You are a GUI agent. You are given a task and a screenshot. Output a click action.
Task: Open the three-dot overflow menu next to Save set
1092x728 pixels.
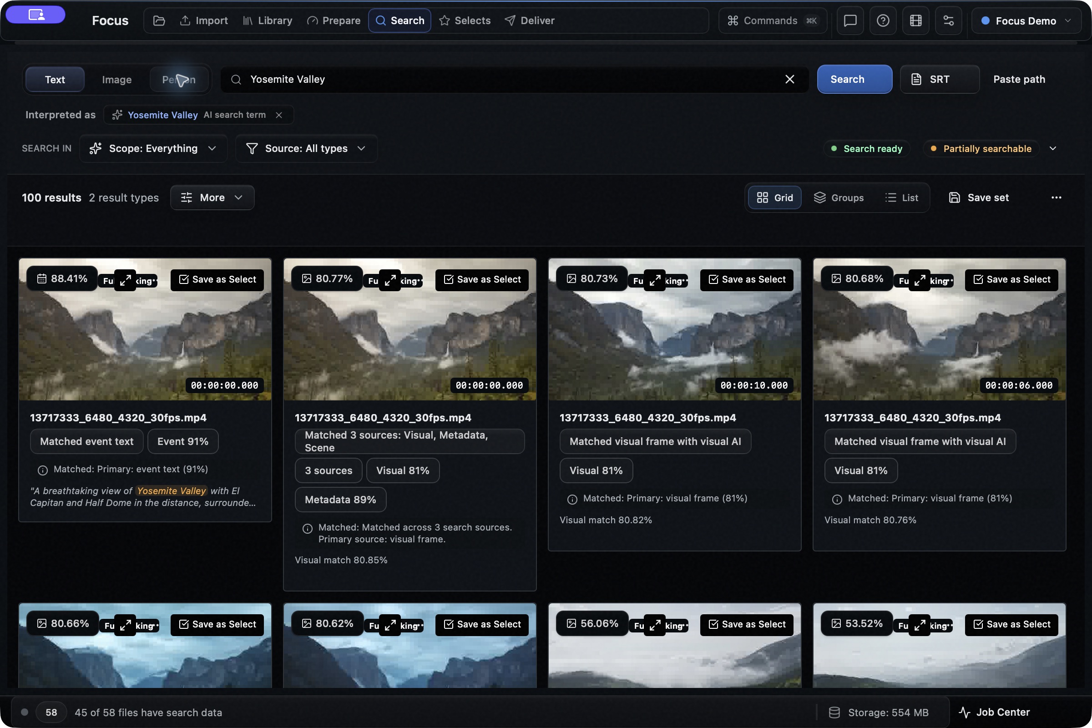tap(1056, 198)
